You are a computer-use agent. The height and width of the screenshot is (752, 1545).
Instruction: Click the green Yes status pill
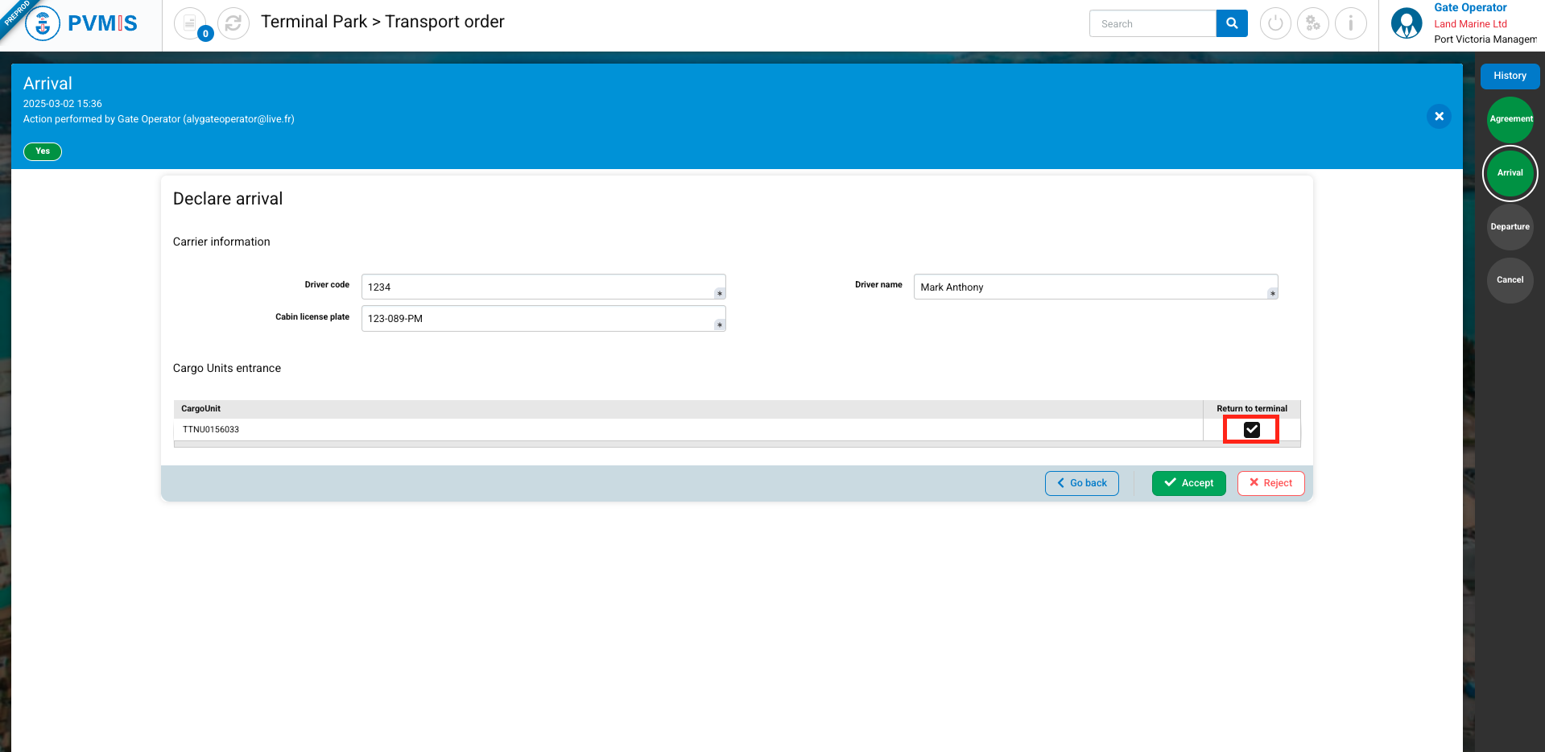tap(43, 151)
